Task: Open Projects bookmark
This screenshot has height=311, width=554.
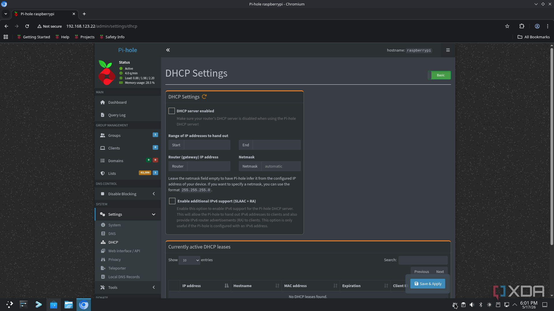Action: click(x=85, y=37)
